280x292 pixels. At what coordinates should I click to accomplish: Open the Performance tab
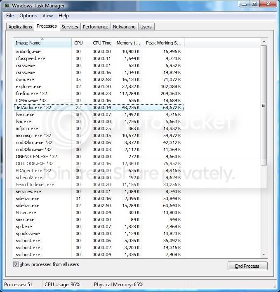coord(95,27)
